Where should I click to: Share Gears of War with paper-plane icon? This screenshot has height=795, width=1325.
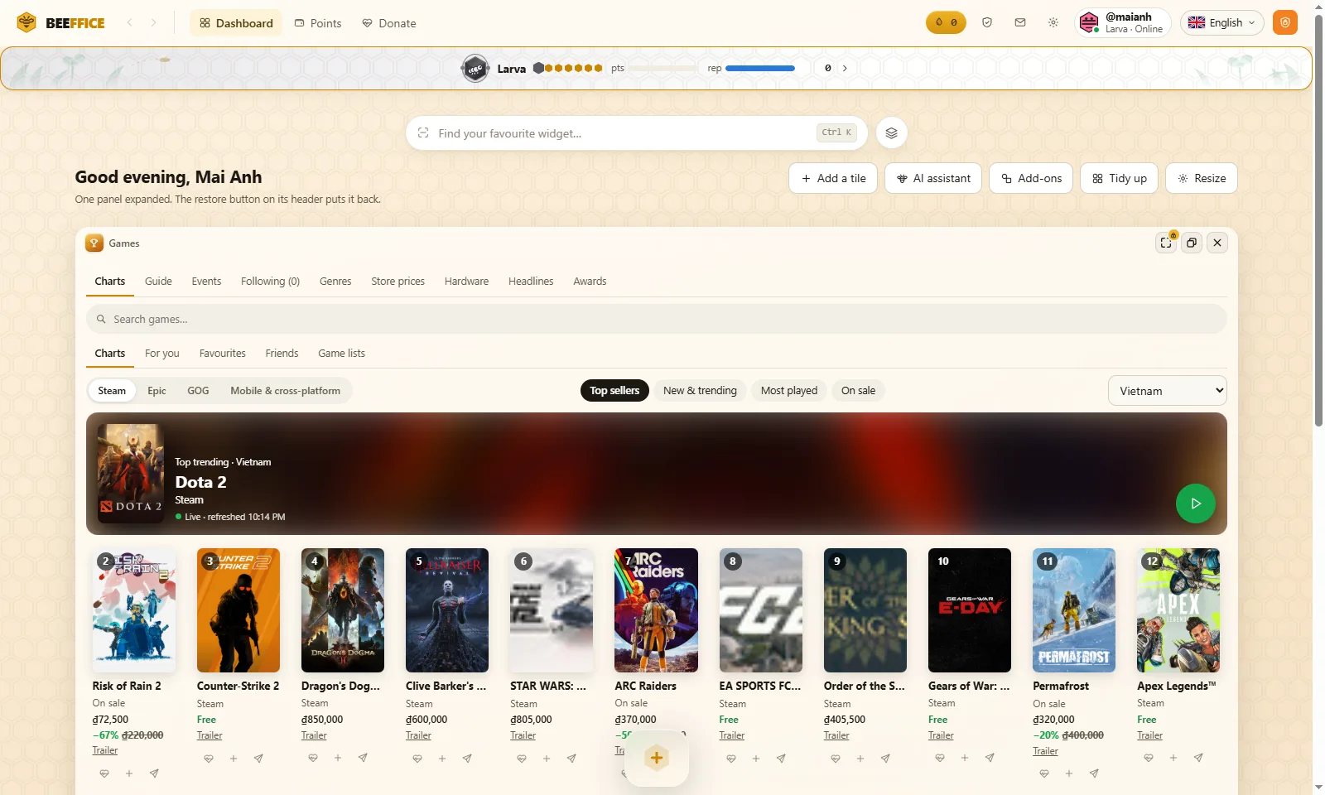(990, 758)
